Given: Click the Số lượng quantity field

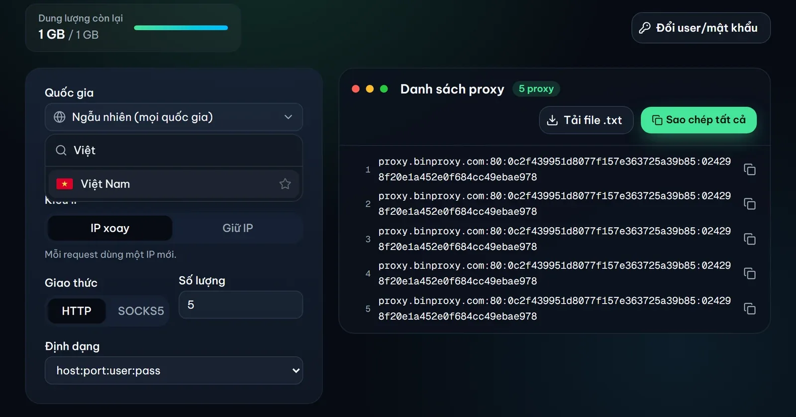Looking at the screenshot, I should [x=241, y=305].
